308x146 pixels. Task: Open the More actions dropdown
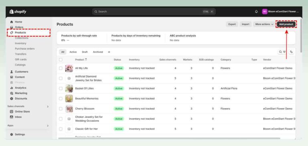(264, 24)
